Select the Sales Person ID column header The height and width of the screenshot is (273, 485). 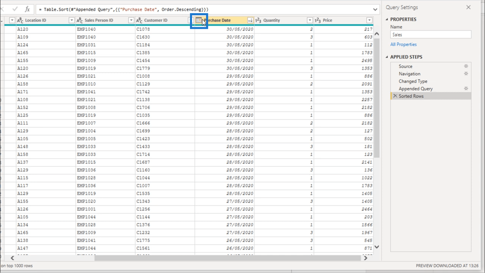pos(99,20)
